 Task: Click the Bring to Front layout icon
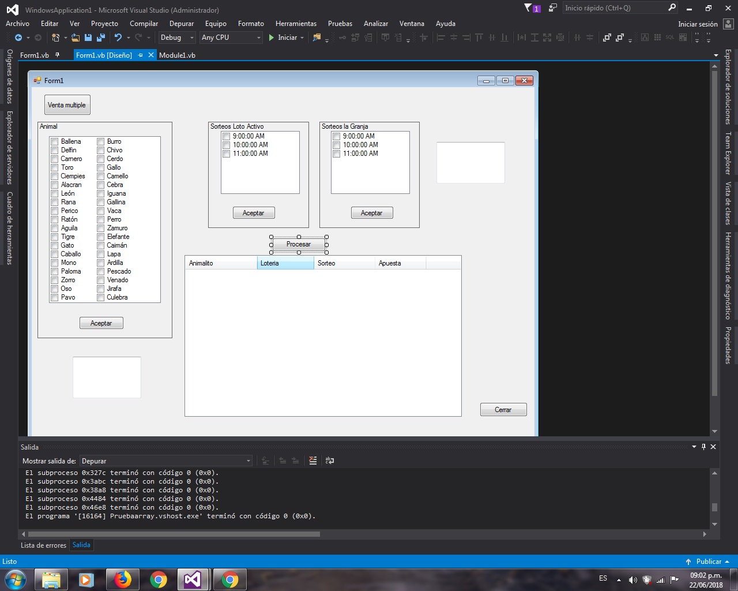point(607,38)
